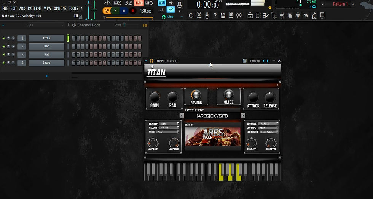Screen dimensions: 373x199
Task: Toggle the TITAN channel select indicator
Action: 68,38
